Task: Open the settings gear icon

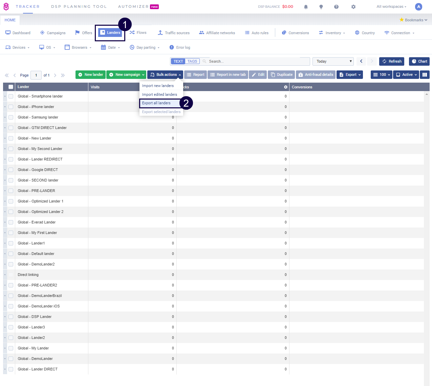Action: 353,7
